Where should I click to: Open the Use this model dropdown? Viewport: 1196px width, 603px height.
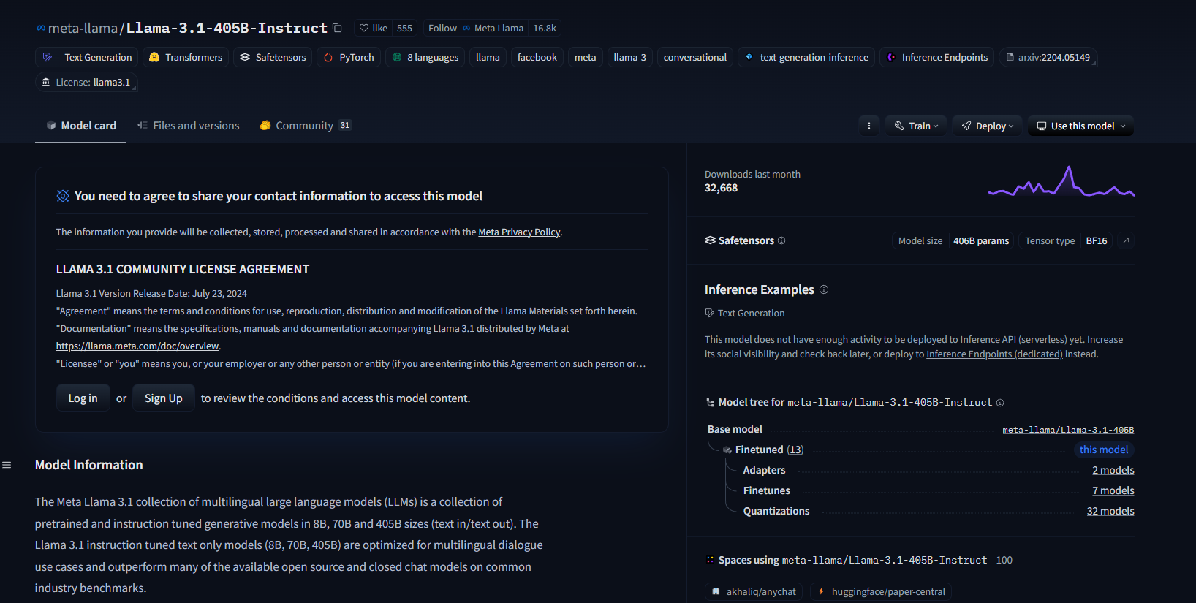[x=1080, y=126]
